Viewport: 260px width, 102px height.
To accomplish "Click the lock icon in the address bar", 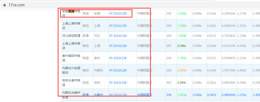I will (4, 5).
